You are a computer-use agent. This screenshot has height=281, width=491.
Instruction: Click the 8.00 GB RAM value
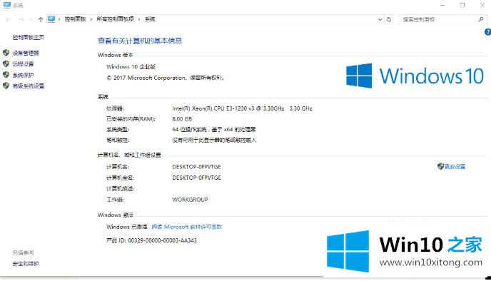tap(182, 119)
